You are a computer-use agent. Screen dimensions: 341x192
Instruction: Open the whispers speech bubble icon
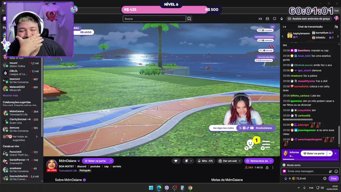point(274,19)
